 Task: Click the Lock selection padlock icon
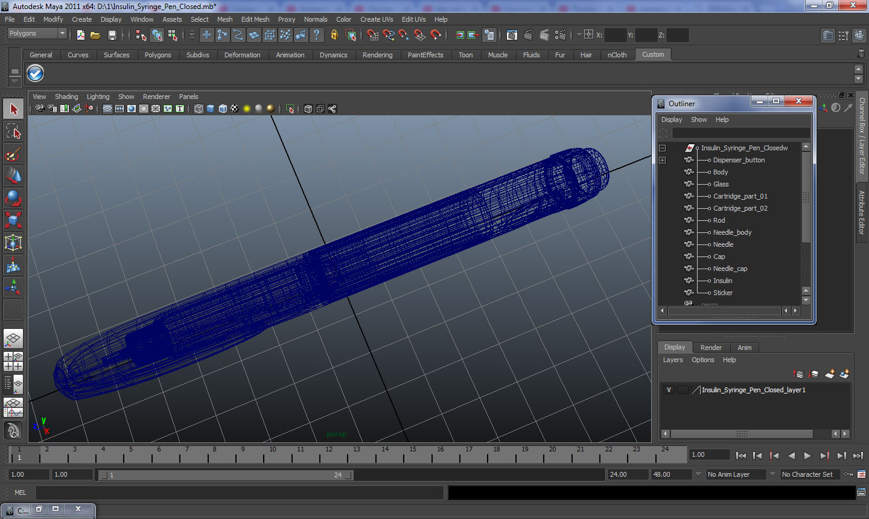tap(334, 35)
